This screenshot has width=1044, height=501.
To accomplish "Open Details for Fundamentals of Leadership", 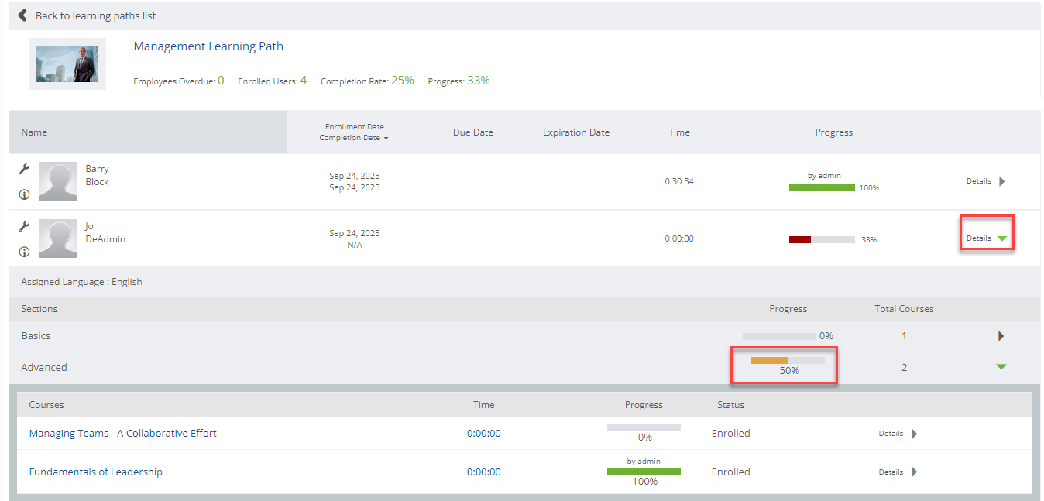I will 914,472.
